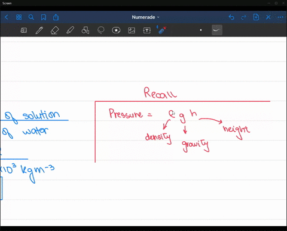Screen dimensions: 287x231
Task: Select the Shapes tool
Action: (x=86, y=31)
